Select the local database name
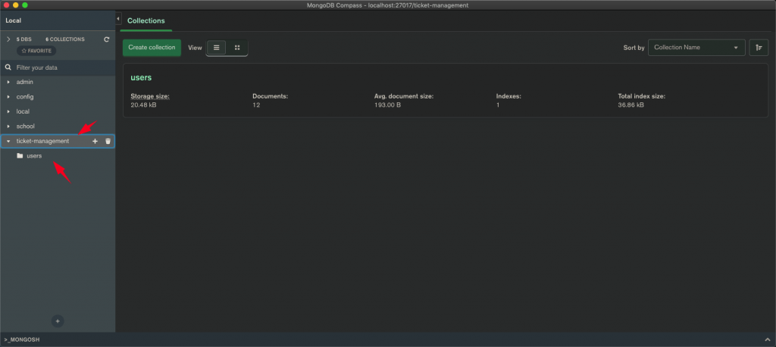776x347 pixels. pyautogui.click(x=23, y=112)
